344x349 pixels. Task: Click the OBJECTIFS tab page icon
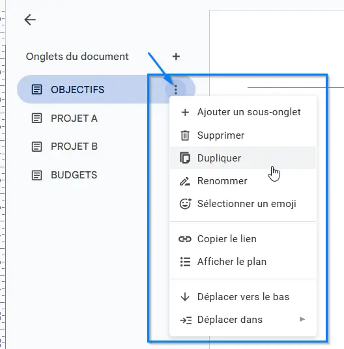click(x=36, y=89)
